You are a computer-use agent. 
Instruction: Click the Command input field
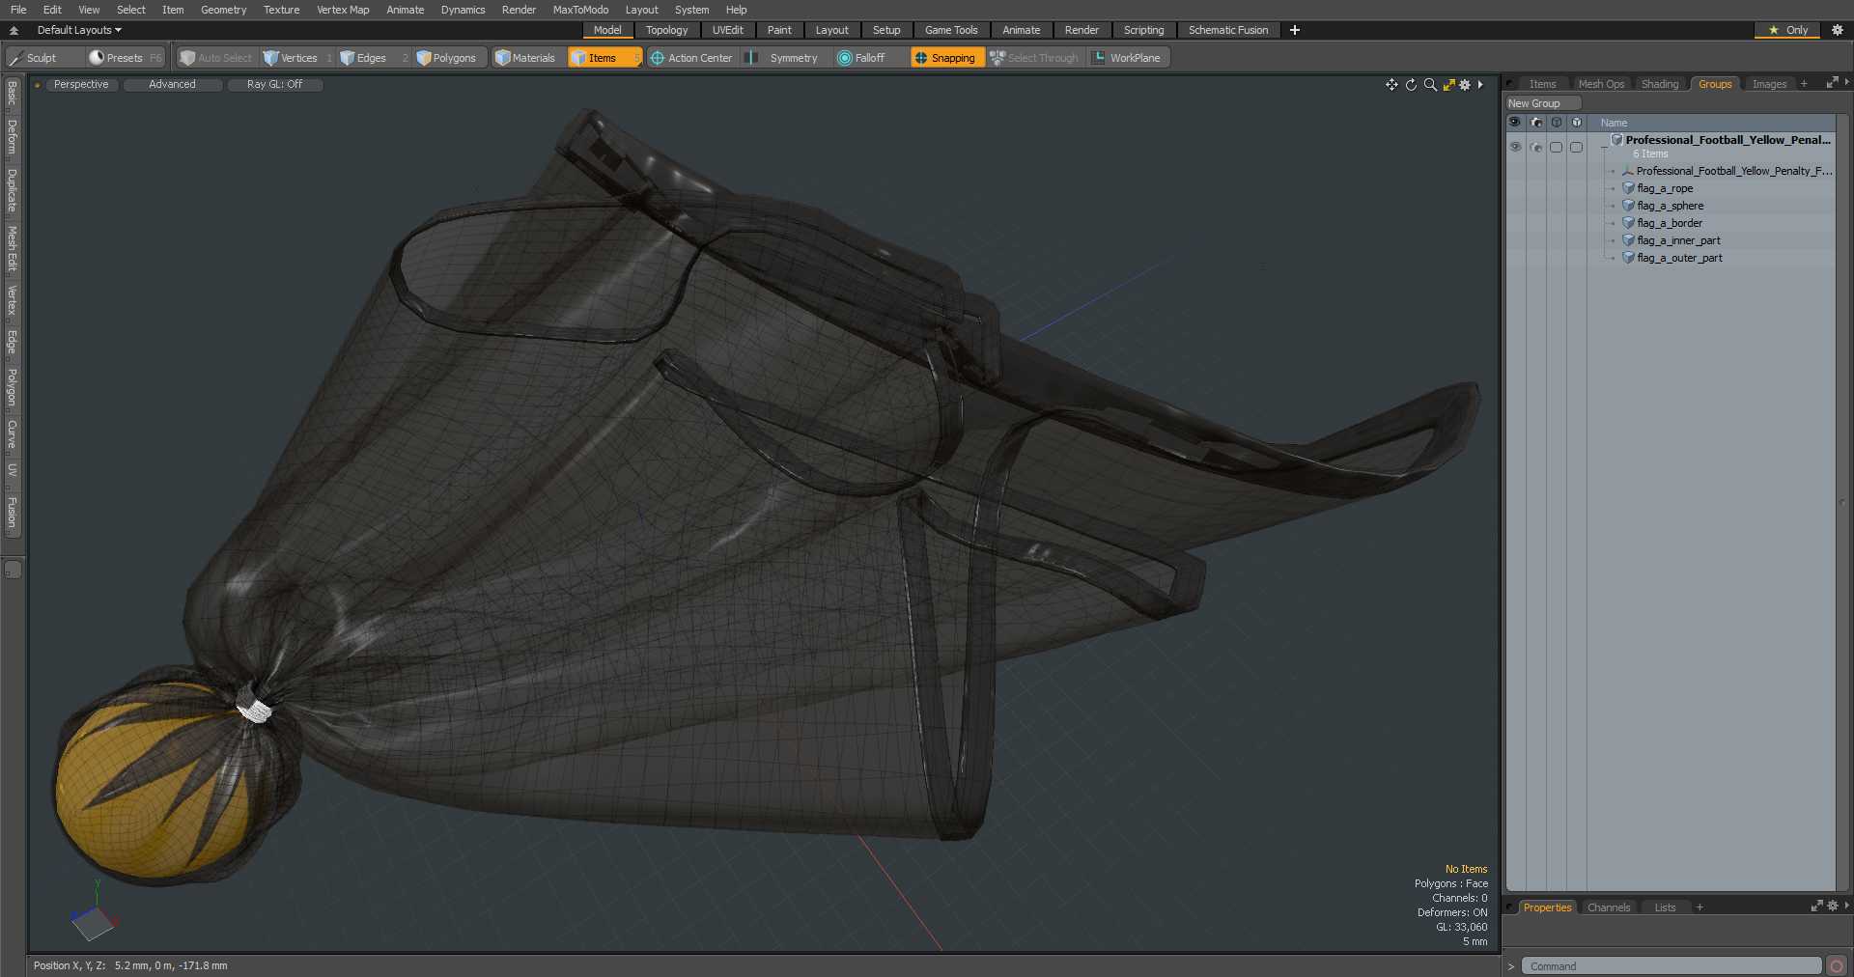click(1671, 966)
